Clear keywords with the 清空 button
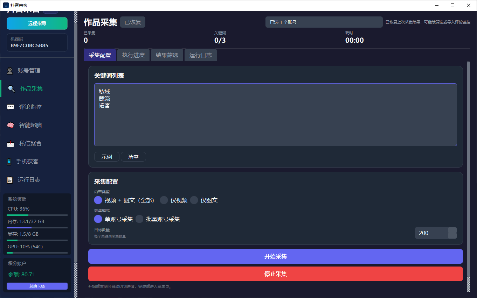The width and height of the screenshot is (477, 298). pyautogui.click(x=133, y=157)
